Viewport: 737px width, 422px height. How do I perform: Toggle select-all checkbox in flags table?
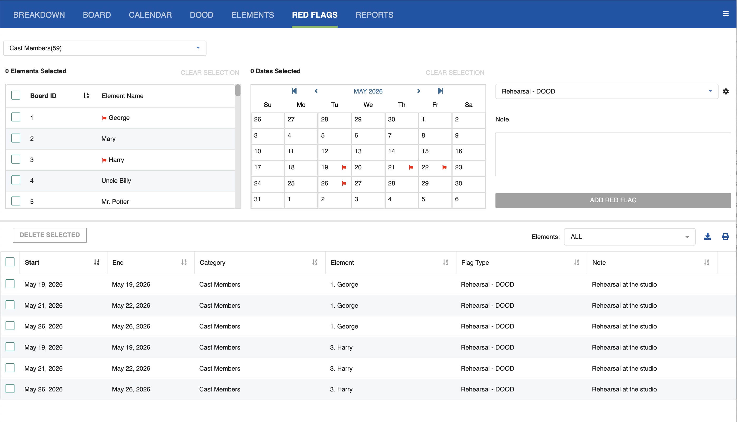(10, 262)
